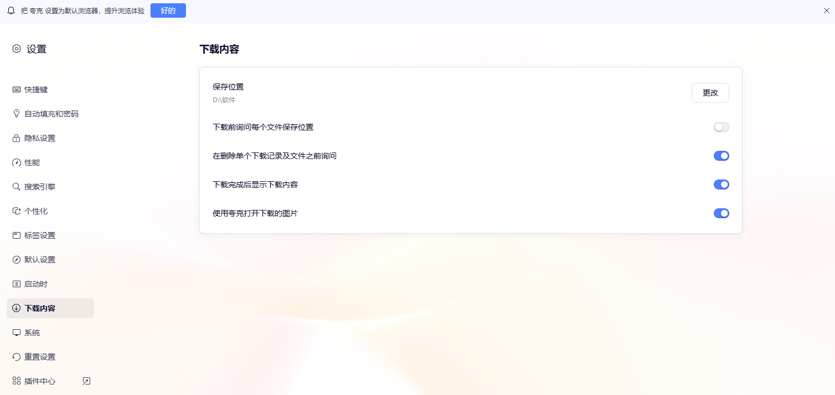The height and width of the screenshot is (395, 835).
Task: Enable asking save location before download
Action: point(721,127)
